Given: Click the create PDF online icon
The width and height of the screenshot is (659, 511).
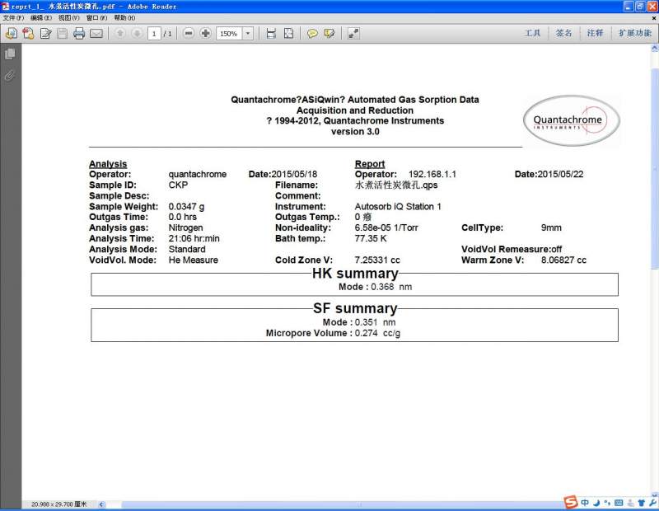Looking at the screenshot, I should (28, 33).
